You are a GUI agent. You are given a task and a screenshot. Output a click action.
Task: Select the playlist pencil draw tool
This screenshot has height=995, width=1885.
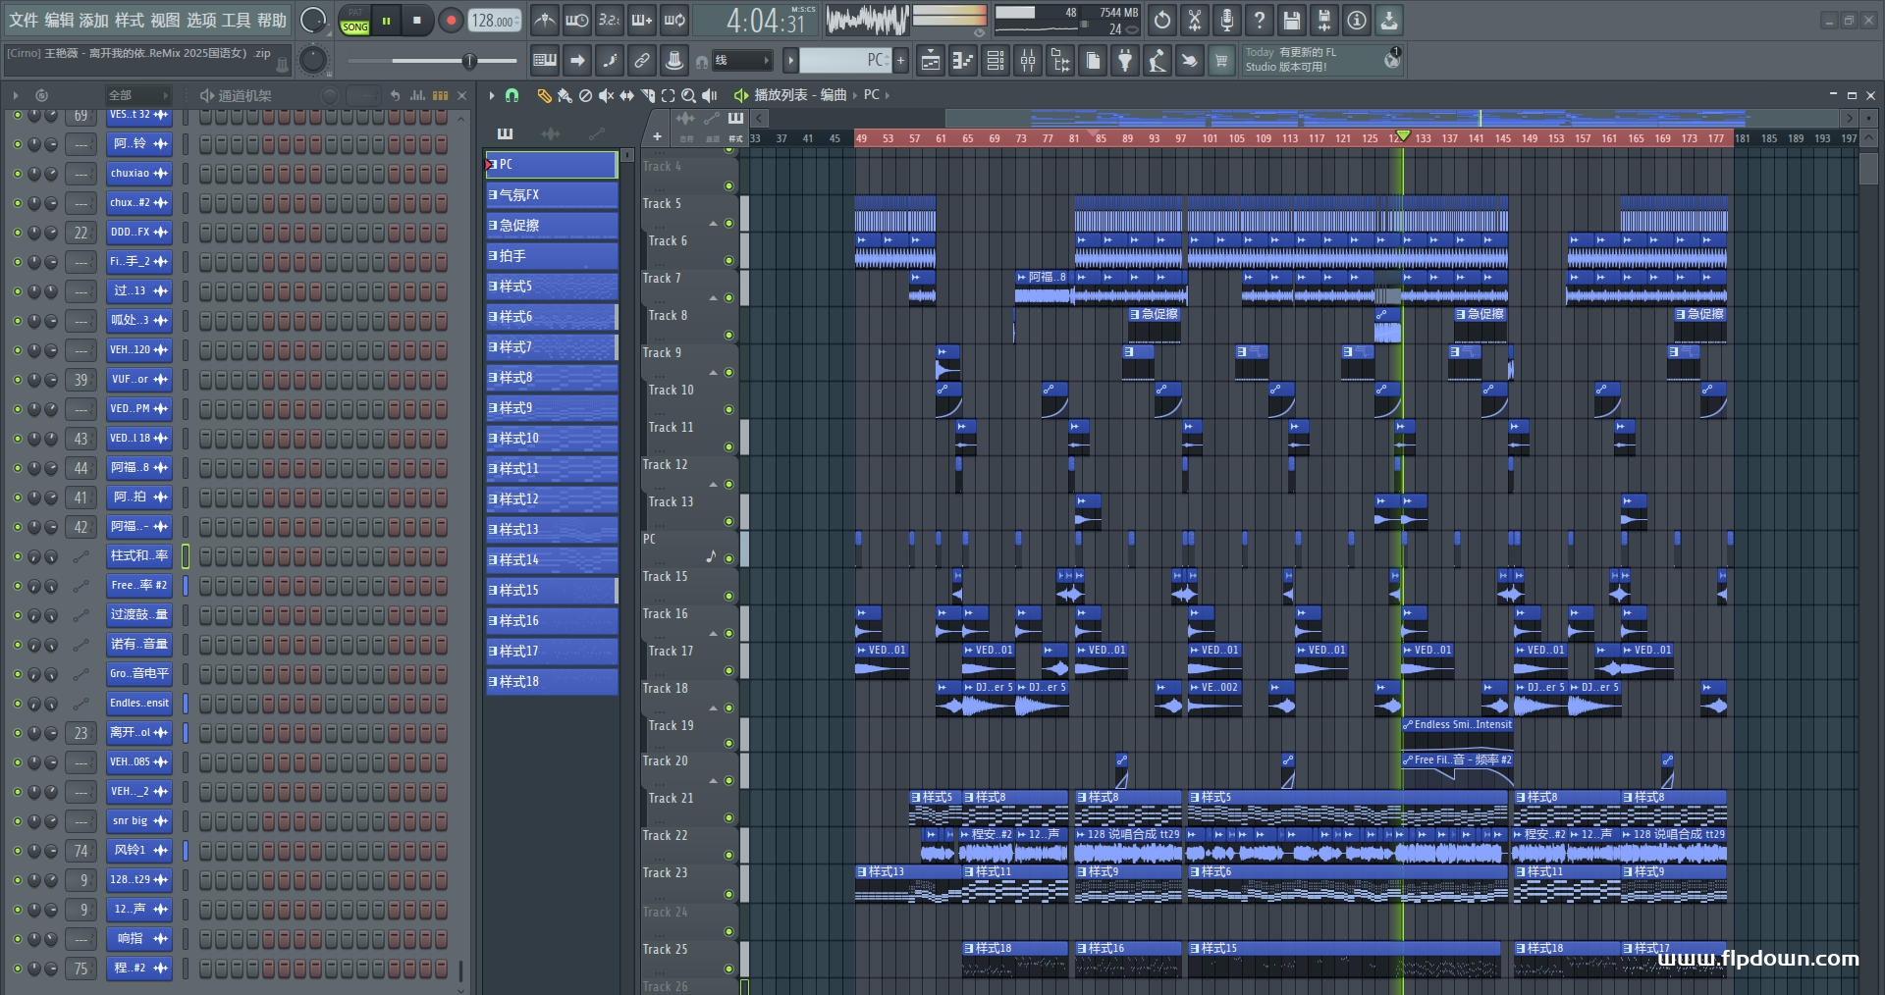(544, 95)
